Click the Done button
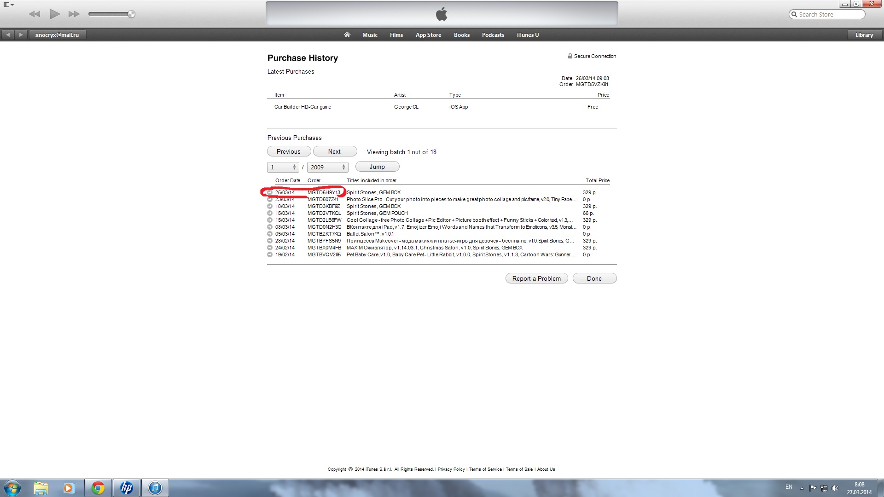This screenshot has width=884, height=497. [594, 278]
